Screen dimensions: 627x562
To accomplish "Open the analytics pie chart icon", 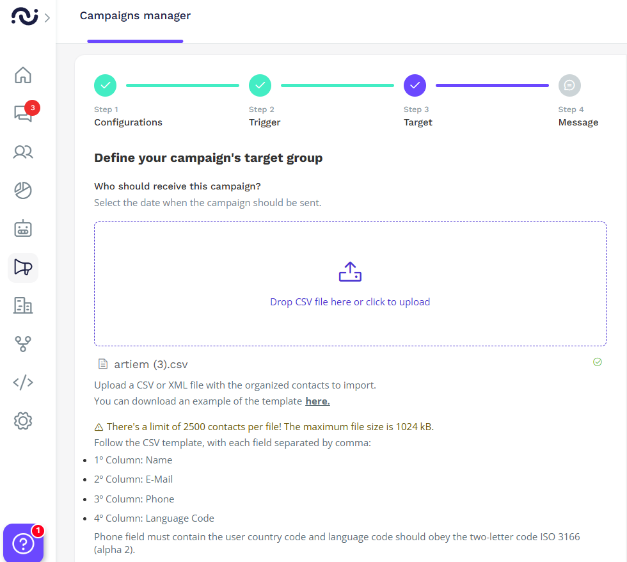I will coord(23,190).
